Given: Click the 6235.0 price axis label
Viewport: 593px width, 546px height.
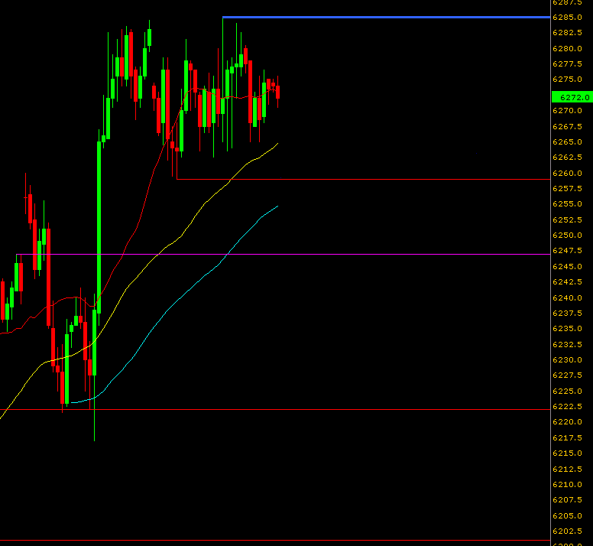Looking at the screenshot, I should [x=567, y=329].
